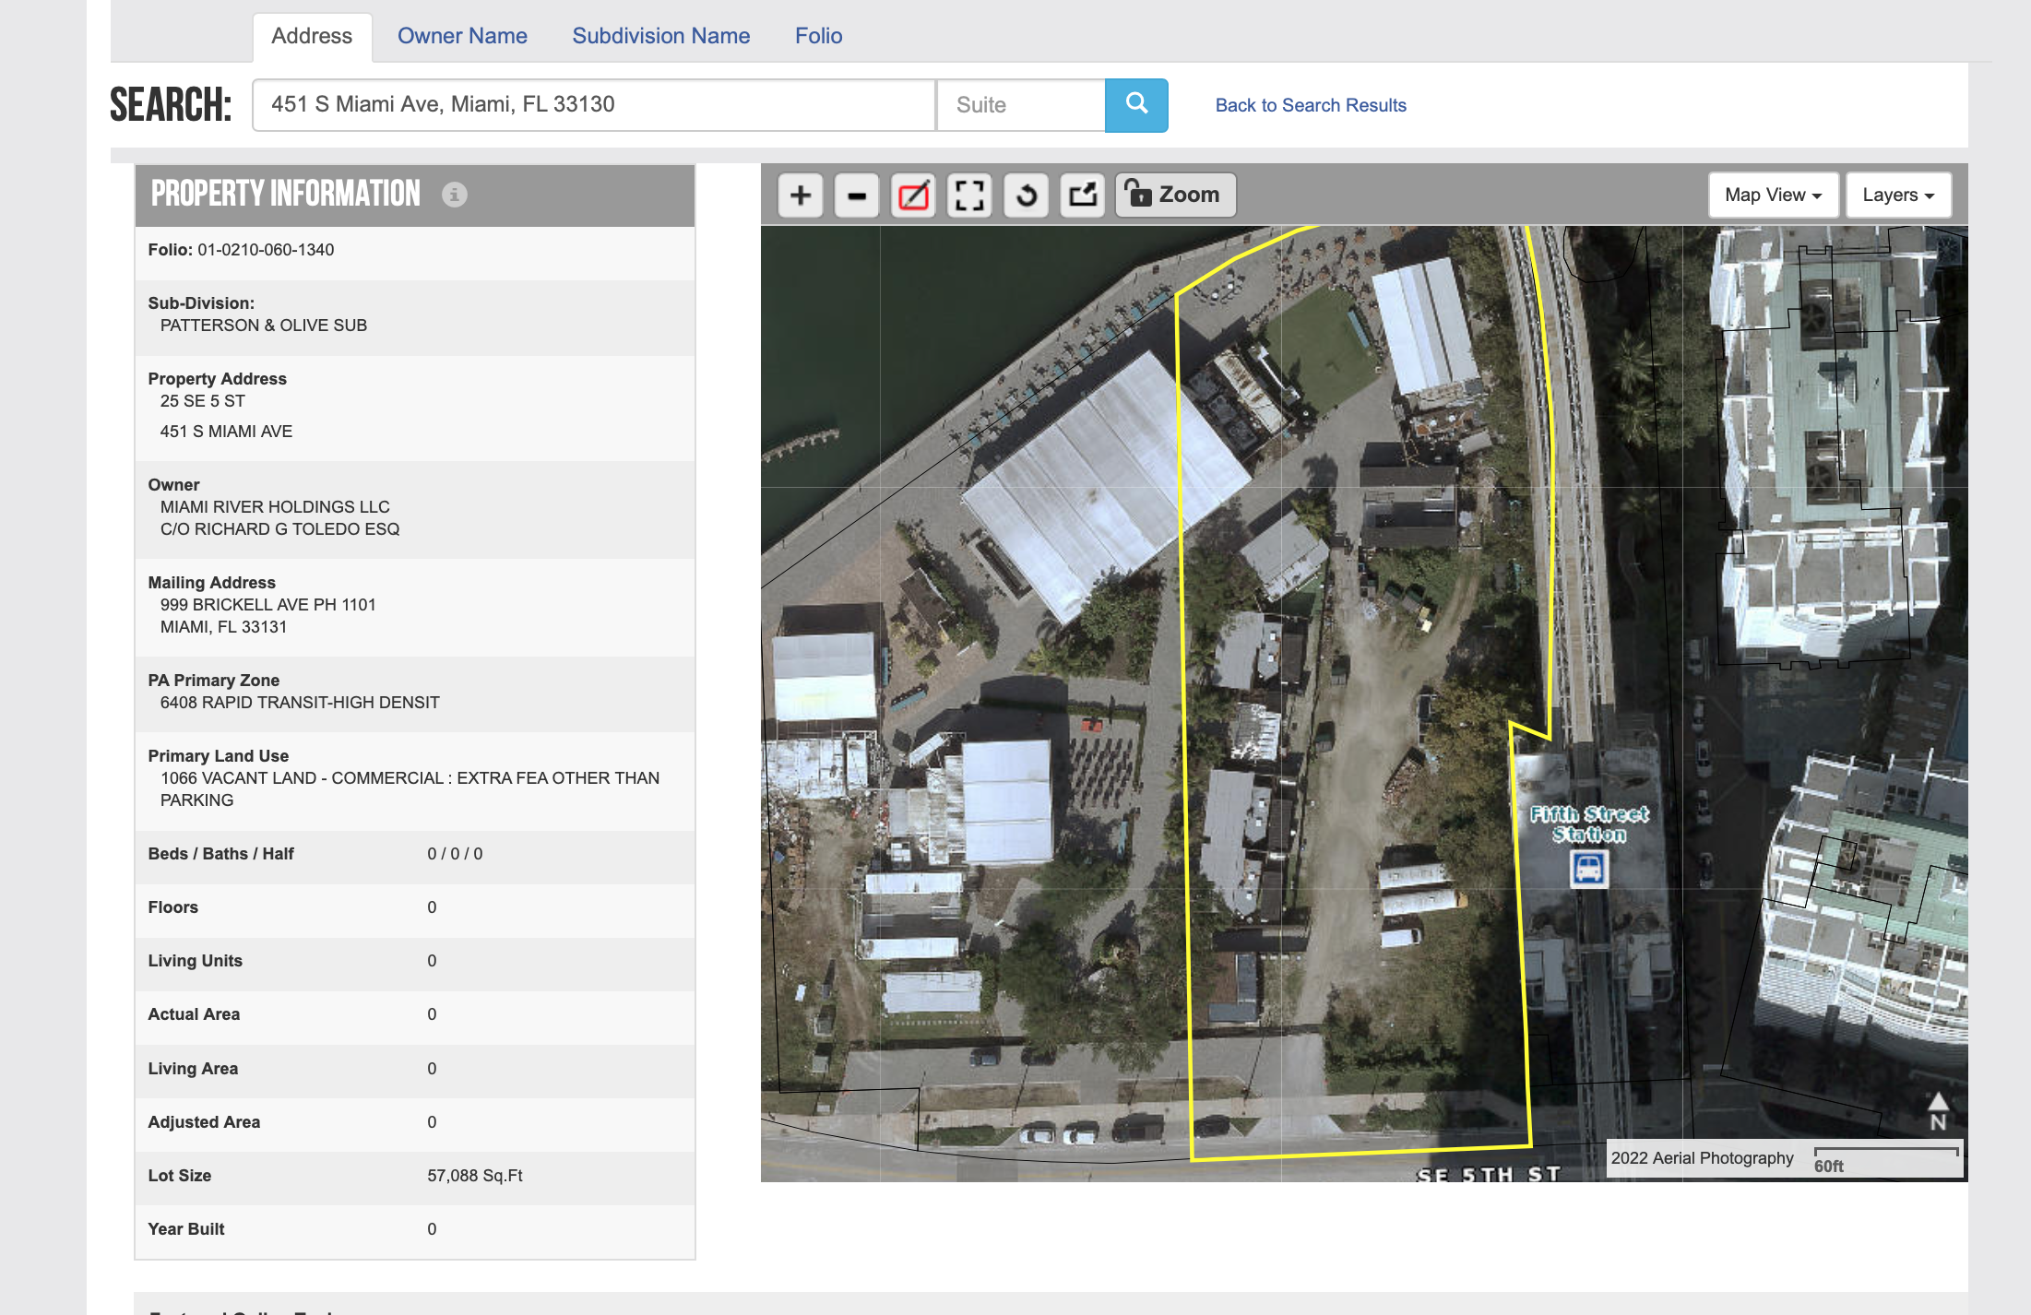Image resolution: width=2031 pixels, height=1315 pixels.
Task: Zoom out the map with minus button
Action: click(857, 195)
